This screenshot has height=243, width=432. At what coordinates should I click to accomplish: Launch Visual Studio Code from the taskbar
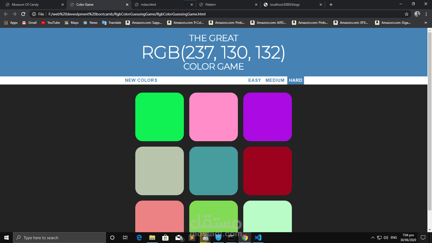258,238
